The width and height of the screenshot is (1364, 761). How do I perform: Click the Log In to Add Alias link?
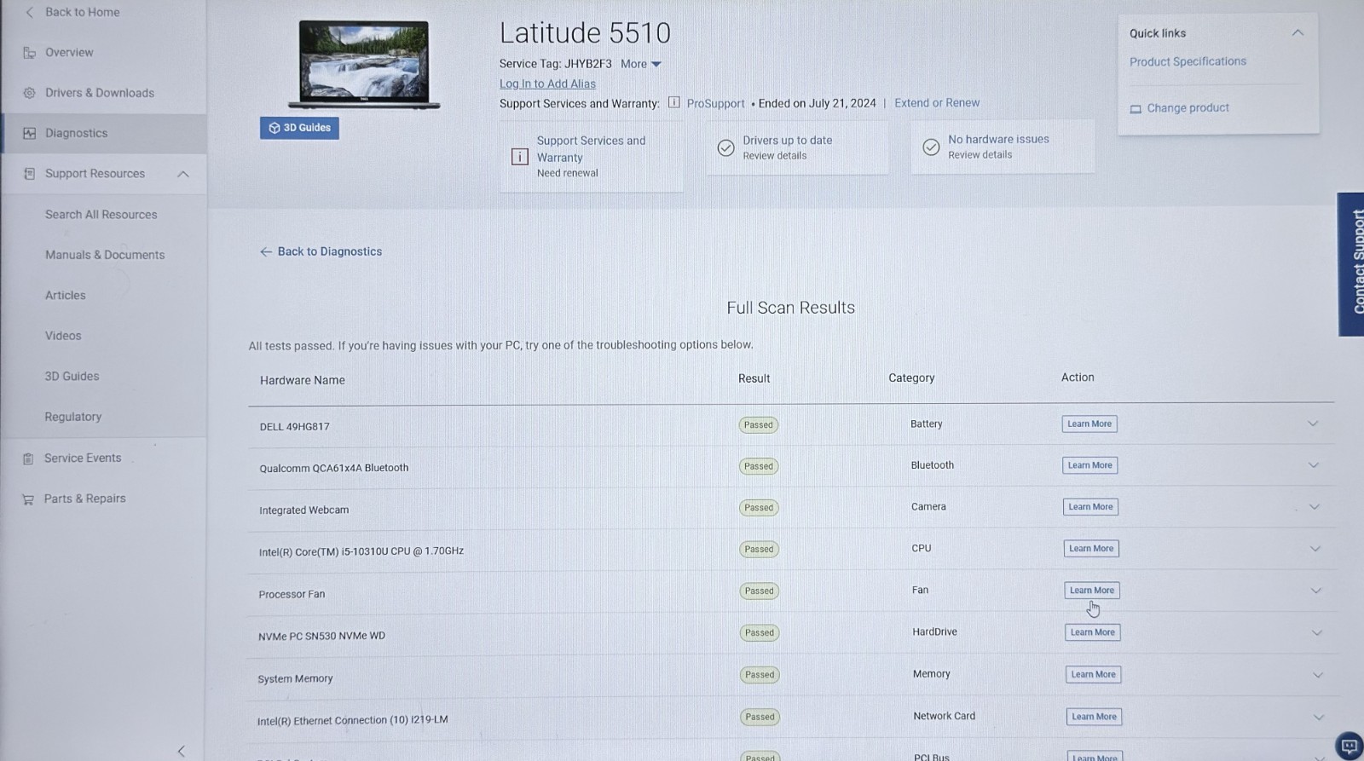click(x=547, y=84)
